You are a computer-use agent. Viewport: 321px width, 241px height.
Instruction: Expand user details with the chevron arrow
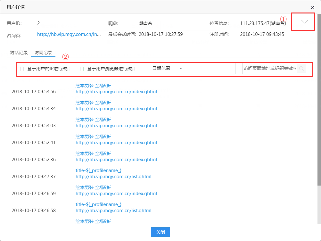point(304,21)
